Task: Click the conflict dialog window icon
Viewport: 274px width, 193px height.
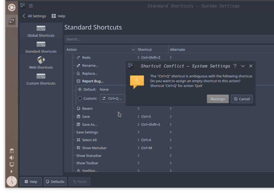Action: pyautogui.click(x=131, y=66)
